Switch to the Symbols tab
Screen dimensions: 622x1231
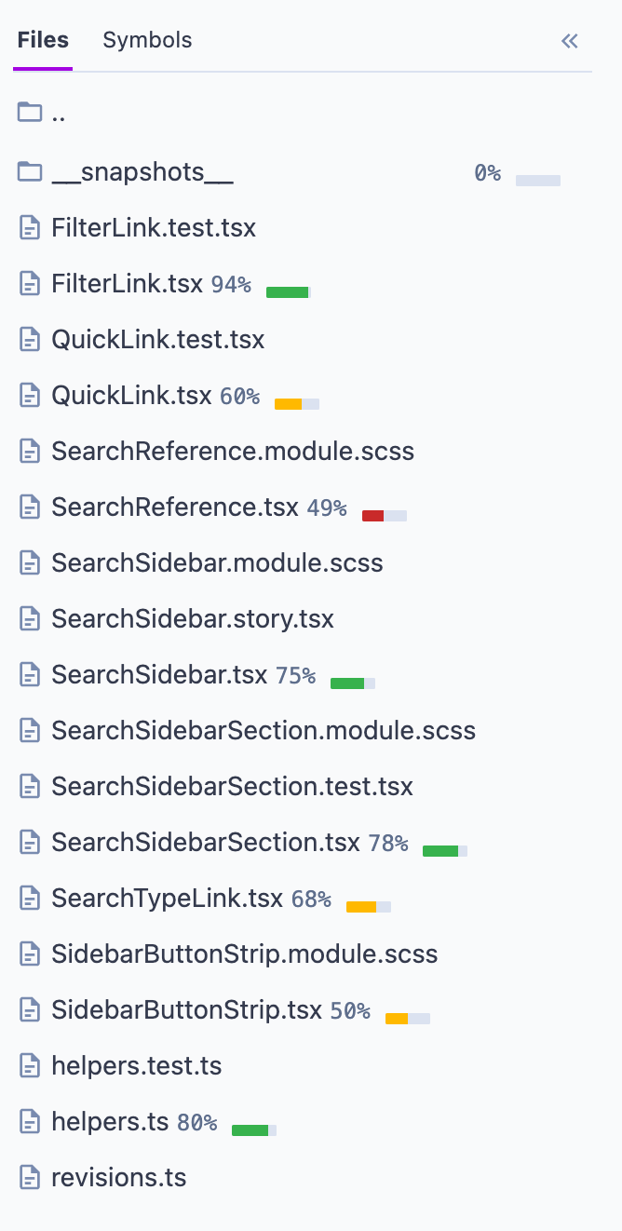(x=147, y=40)
